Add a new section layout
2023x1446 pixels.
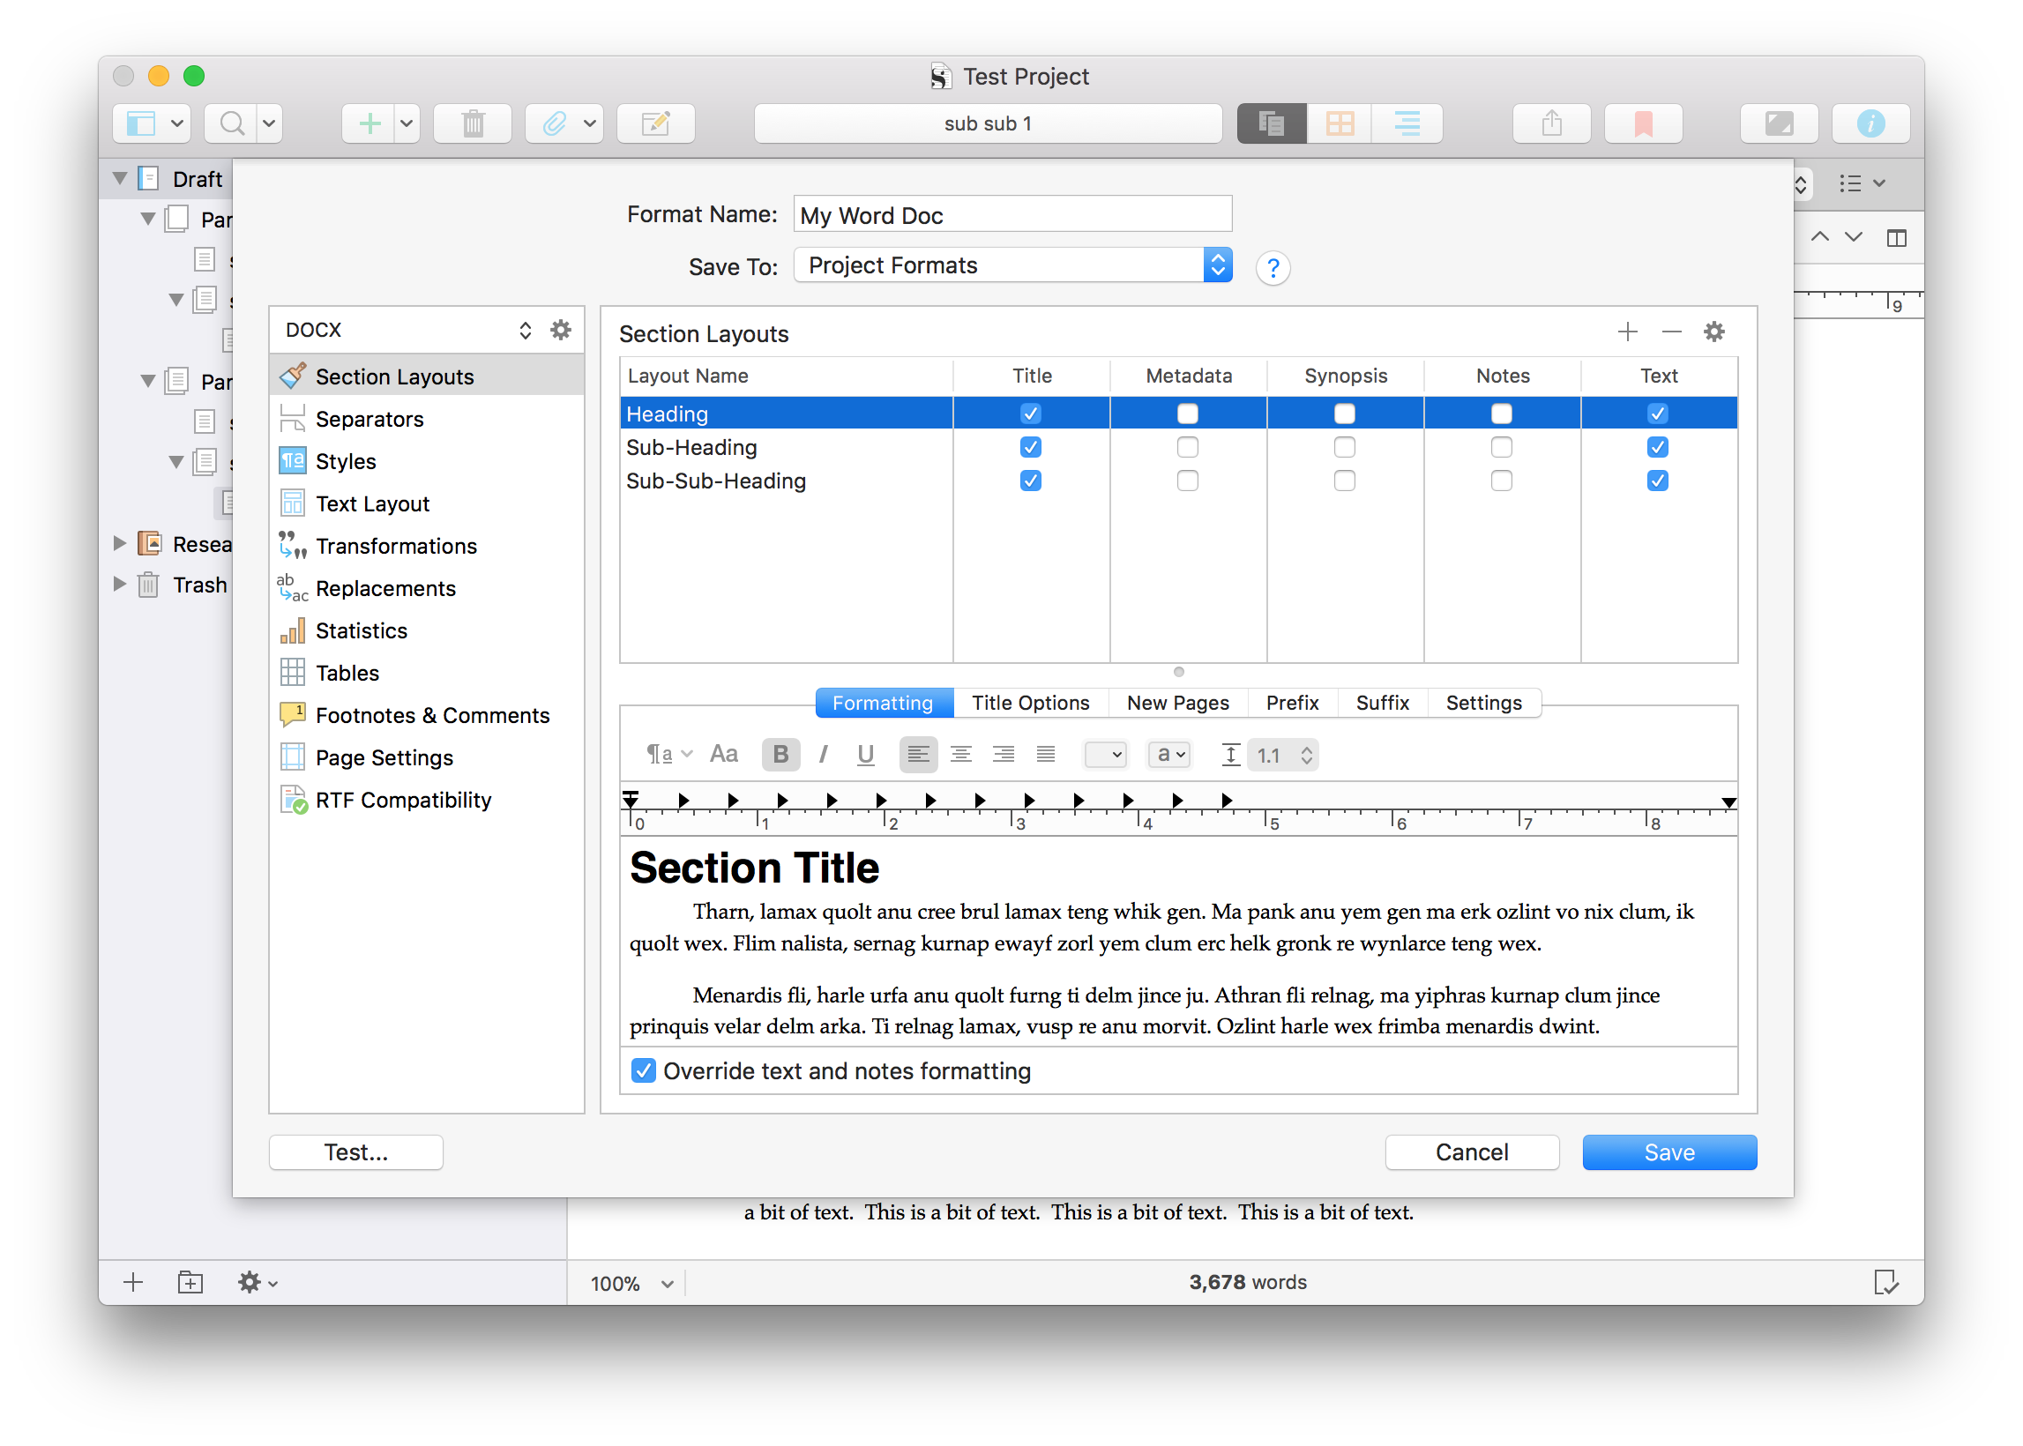pyautogui.click(x=1627, y=332)
